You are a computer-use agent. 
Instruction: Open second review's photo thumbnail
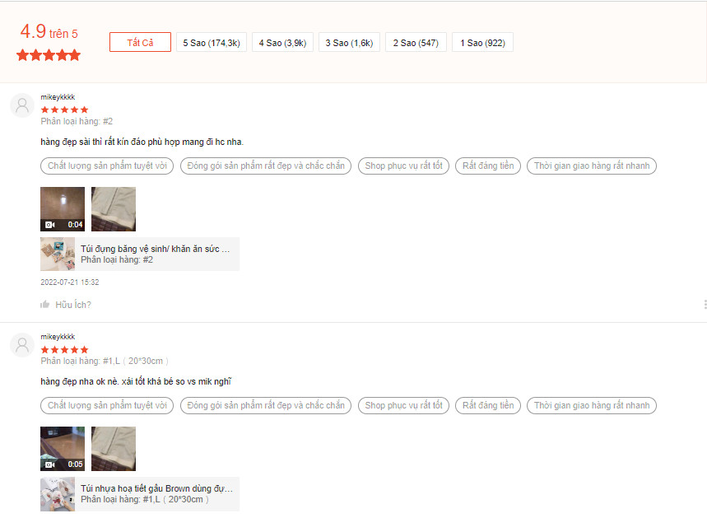pos(114,449)
